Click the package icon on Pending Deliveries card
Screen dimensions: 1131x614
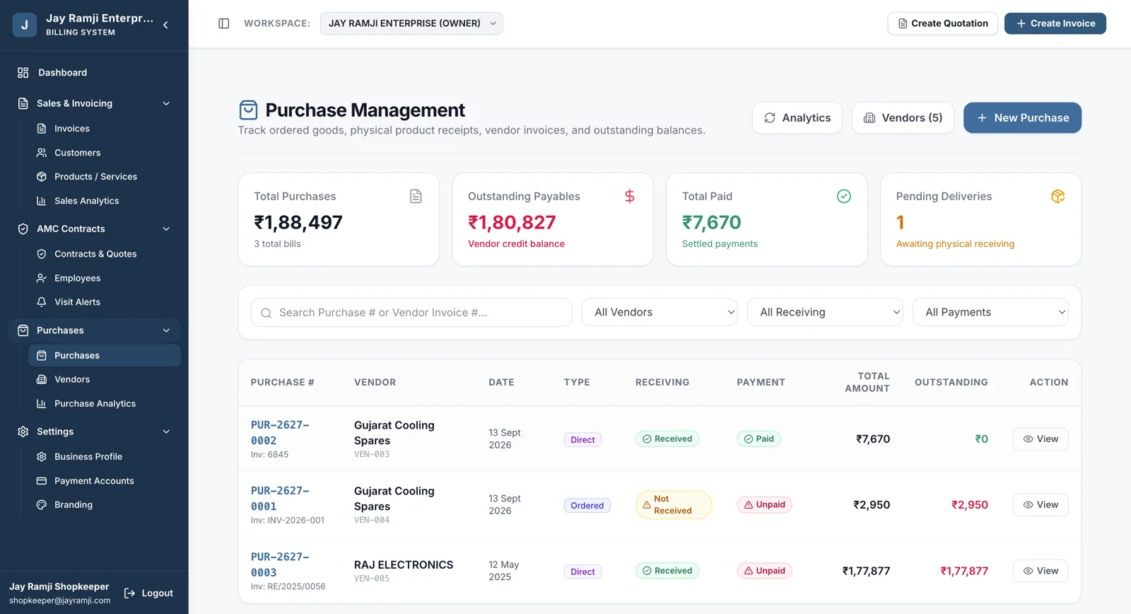(1057, 196)
